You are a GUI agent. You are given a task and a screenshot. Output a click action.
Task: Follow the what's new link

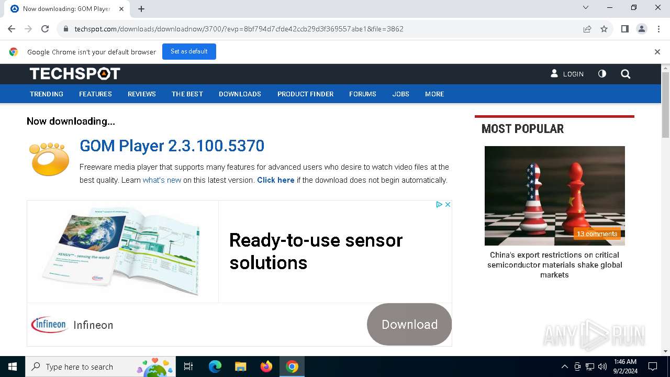tap(162, 180)
